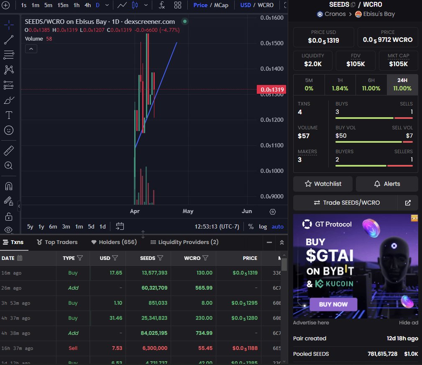Open the Holders (656) tab
The height and width of the screenshot is (365, 422).
114,242
